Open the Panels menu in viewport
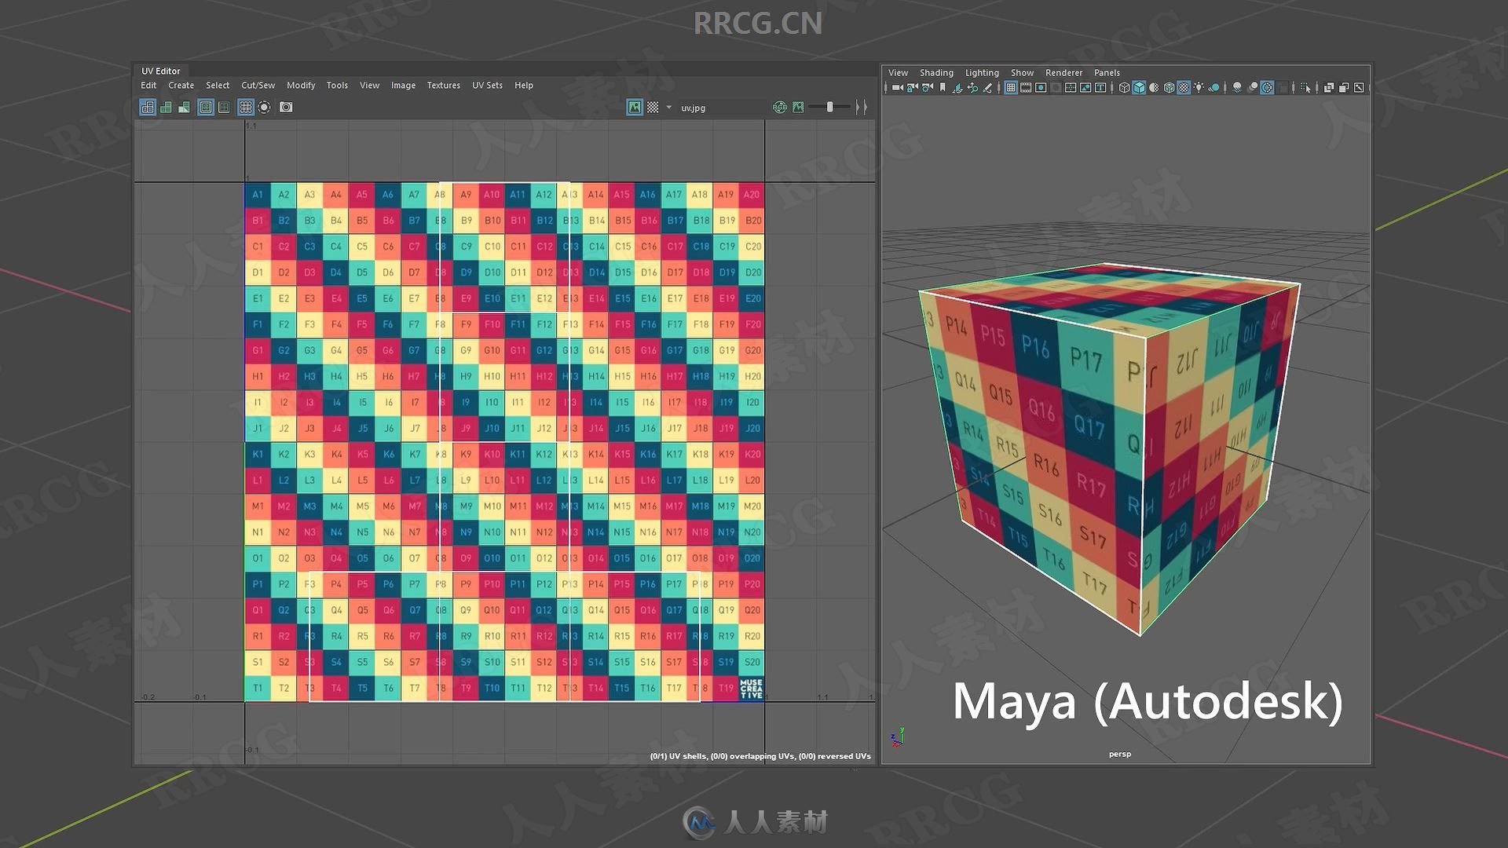Image resolution: width=1508 pixels, height=848 pixels. coord(1107,73)
